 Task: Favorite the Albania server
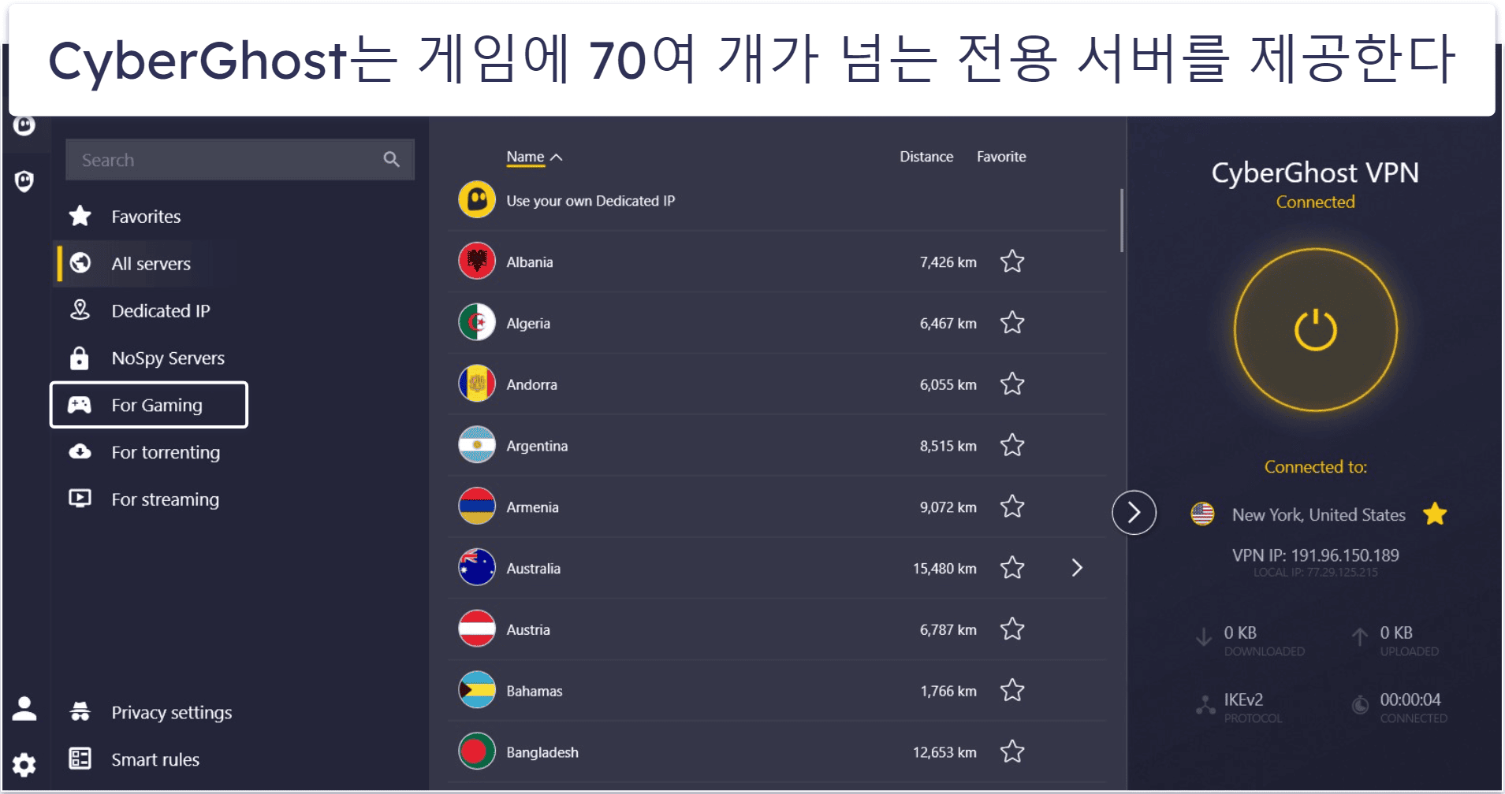click(x=1012, y=262)
